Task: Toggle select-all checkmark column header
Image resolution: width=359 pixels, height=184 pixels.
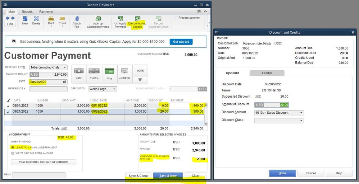Action: point(9,100)
